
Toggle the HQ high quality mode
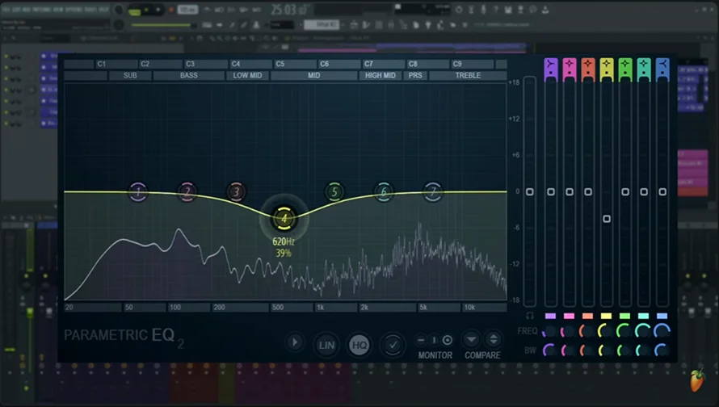359,345
